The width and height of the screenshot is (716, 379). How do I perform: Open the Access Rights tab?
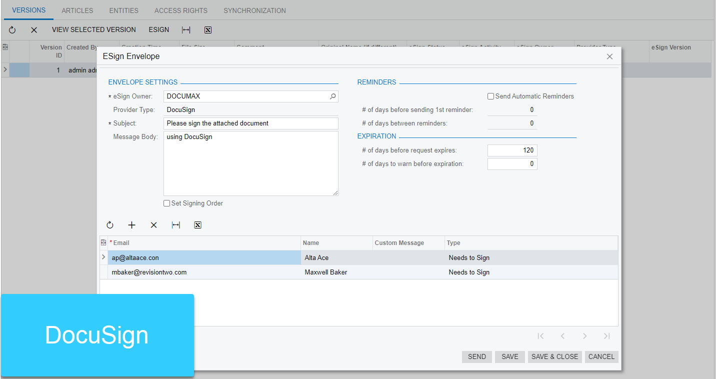(181, 10)
